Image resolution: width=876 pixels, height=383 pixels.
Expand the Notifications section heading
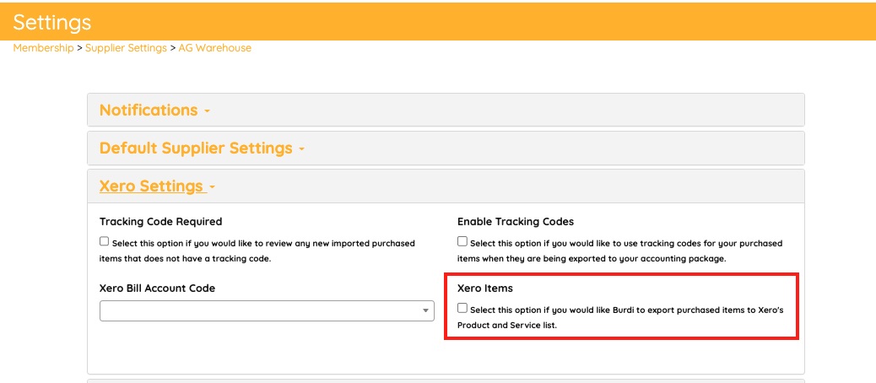point(149,111)
